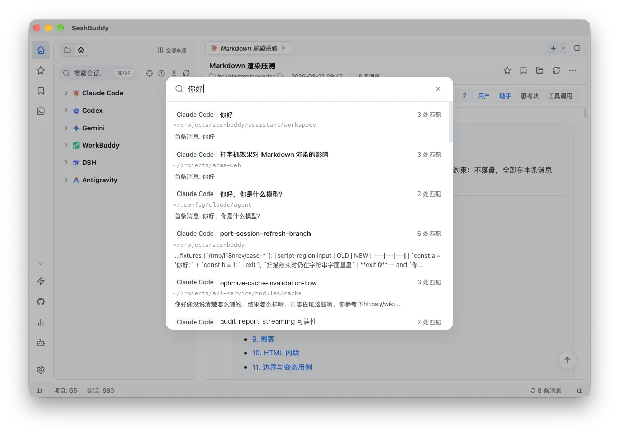Open the bookmarks view in left sidebar

pyautogui.click(x=41, y=91)
